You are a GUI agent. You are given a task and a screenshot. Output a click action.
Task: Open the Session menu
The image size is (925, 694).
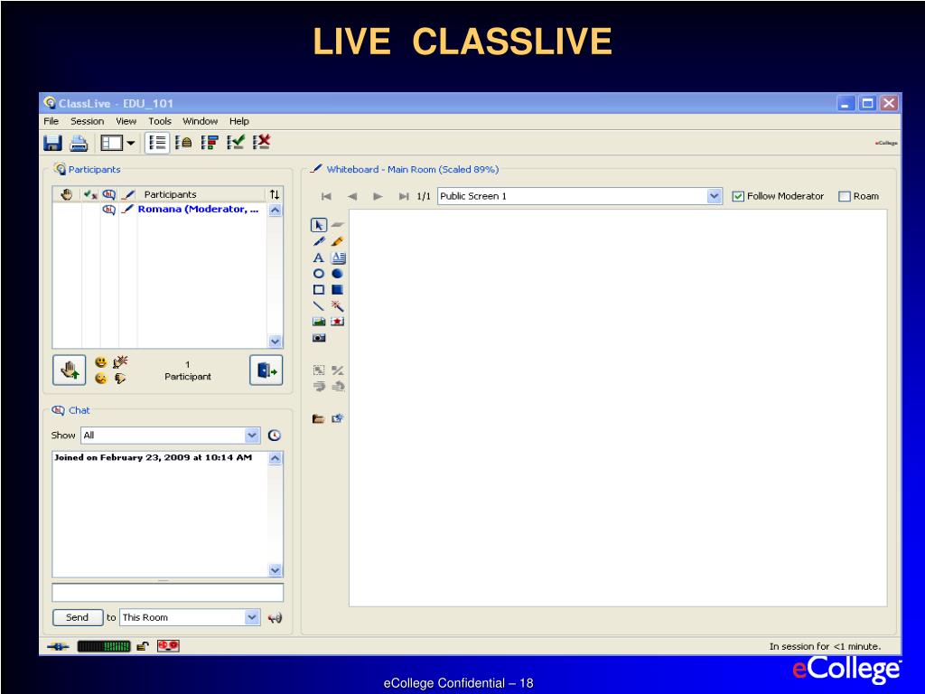[x=88, y=121]
